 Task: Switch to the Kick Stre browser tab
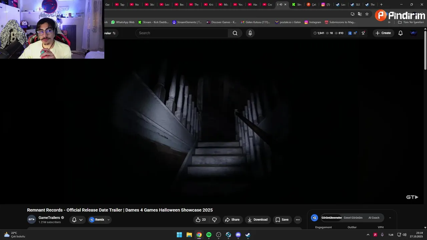(x=297, y=5)
